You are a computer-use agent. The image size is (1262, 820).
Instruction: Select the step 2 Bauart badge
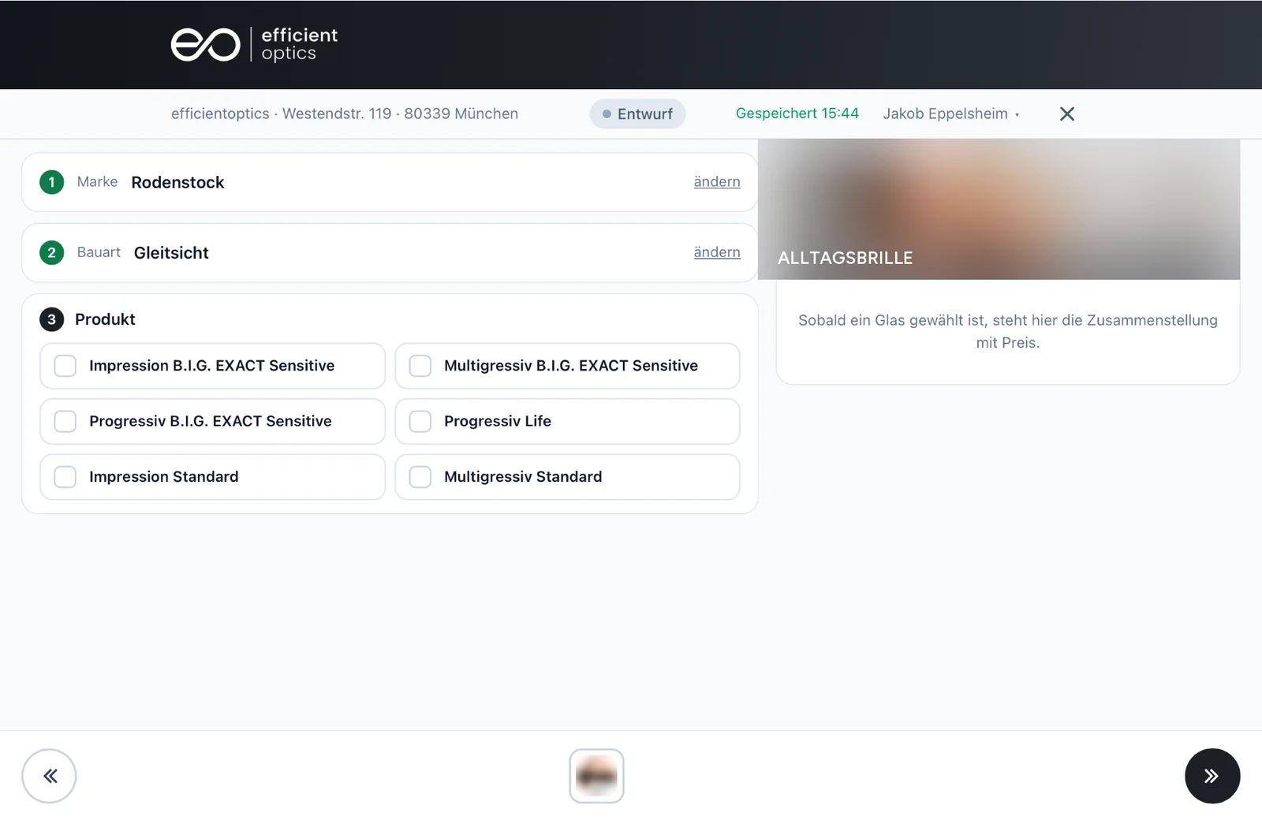(52, 253)
